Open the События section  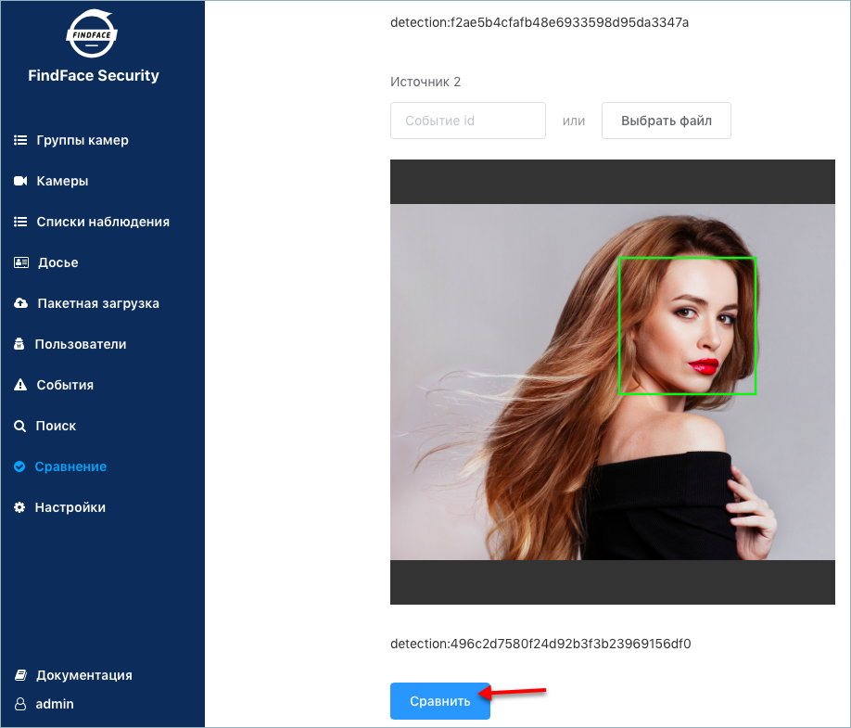(x=65, y=385)
